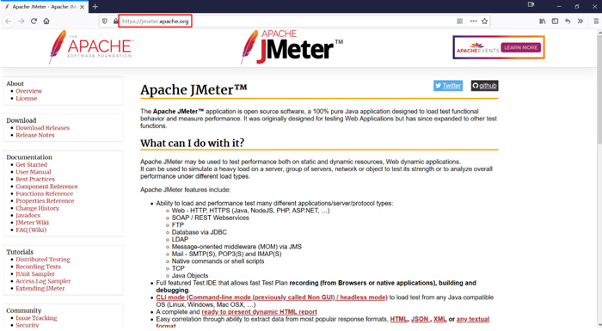Screen dimensions: 602x331
Task: Open Distributed Testing tutorial
Action: pyautogui.click(x=43, y=260)
